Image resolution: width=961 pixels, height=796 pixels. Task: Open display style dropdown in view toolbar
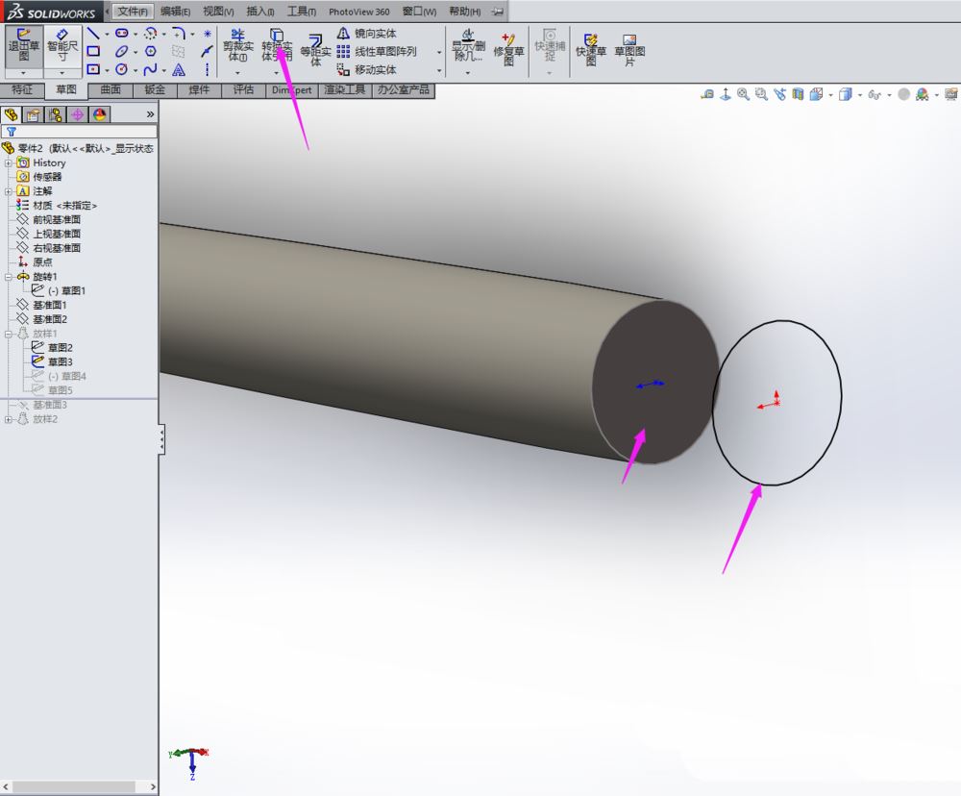(859, 95)
